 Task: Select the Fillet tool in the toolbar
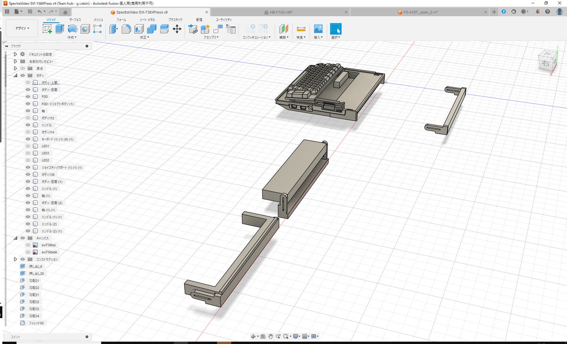(127, 29)
